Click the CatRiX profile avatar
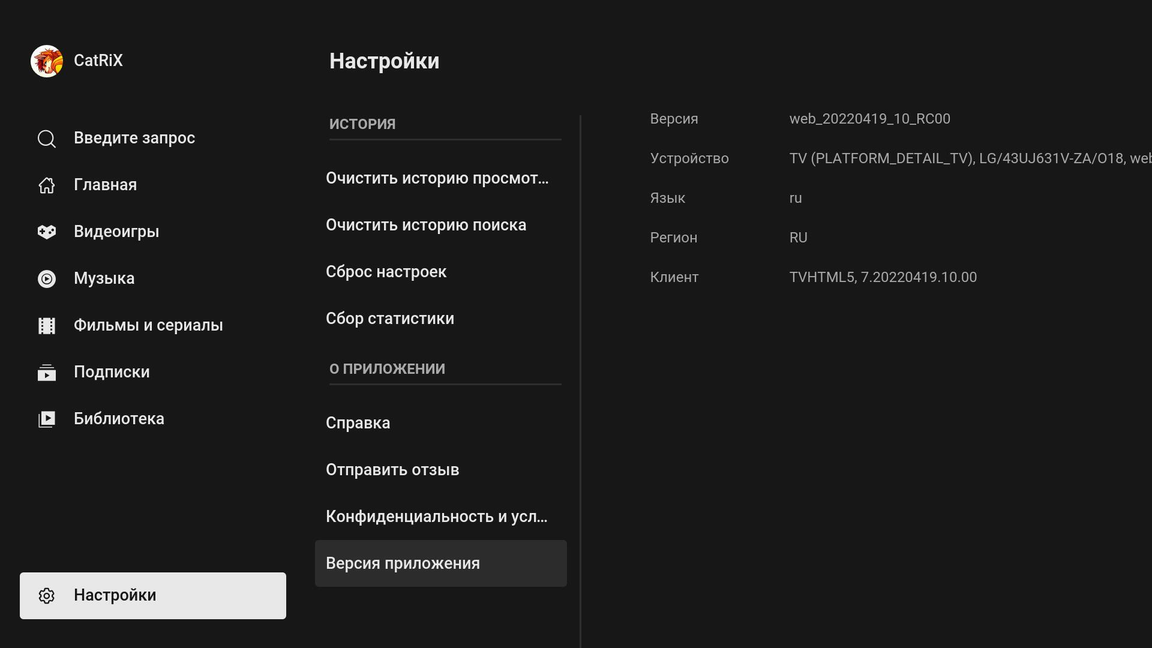This screenshot has width=1152, height=648. tap(47, 61)
